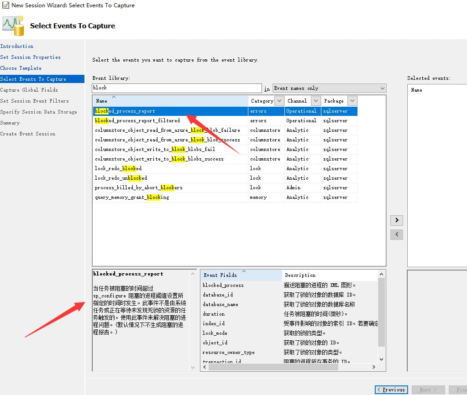
Task: Open the Capture Global Fields page
Action: pyautogui.click(x=29, y=90)
